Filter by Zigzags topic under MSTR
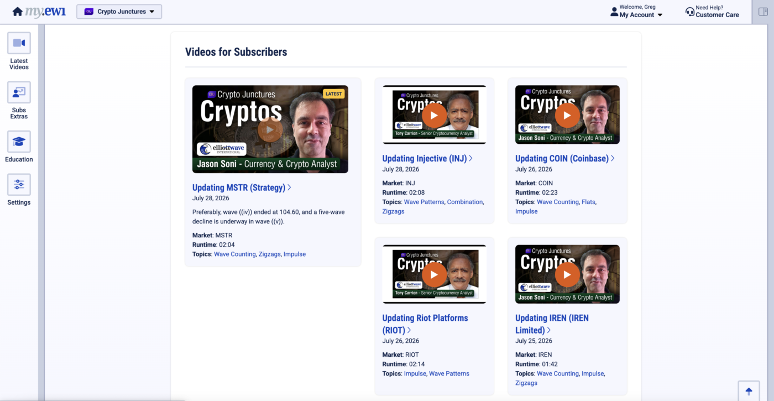 (x=270, y=254)
